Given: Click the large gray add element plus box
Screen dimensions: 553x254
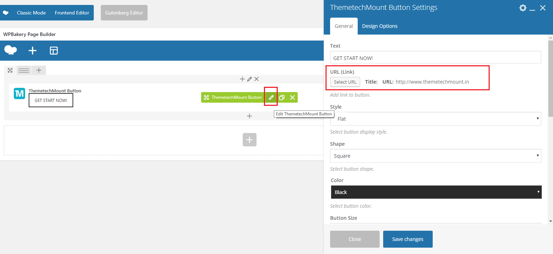Looking at the screenshot, I should click(249, 140).
